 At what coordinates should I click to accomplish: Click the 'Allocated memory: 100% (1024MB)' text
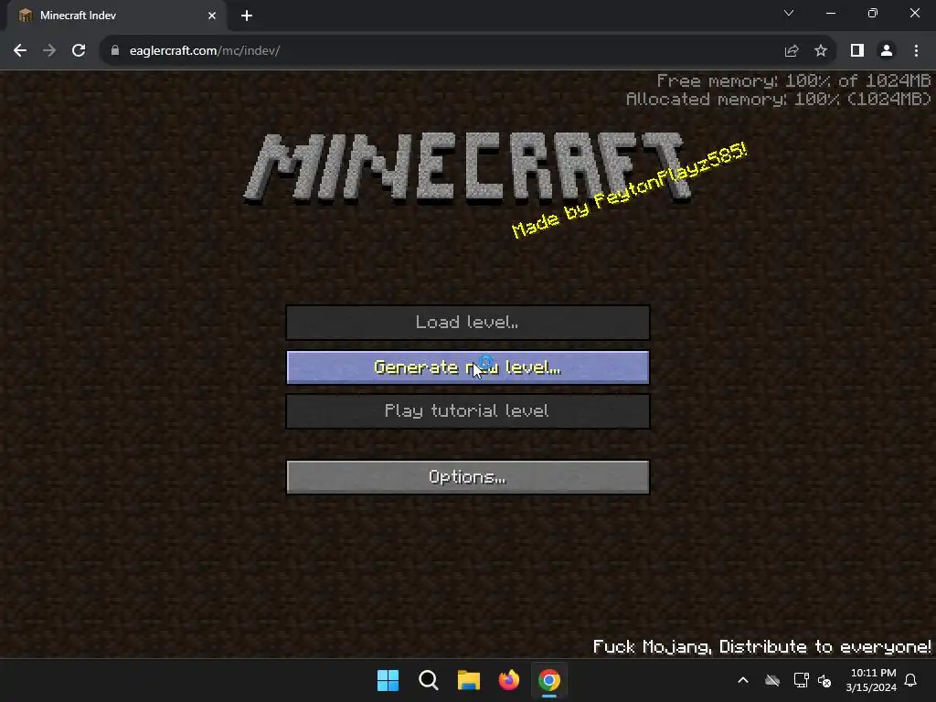pyautogui.click(x=779, y=99)
